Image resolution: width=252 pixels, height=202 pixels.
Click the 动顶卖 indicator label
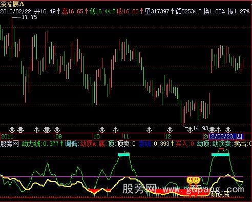[x=222, y=144]
